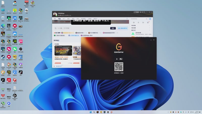This screenshot has width=202, height=114.
Task: Open Douyin TikTok desktop shortcut
Action: (21, 72)
